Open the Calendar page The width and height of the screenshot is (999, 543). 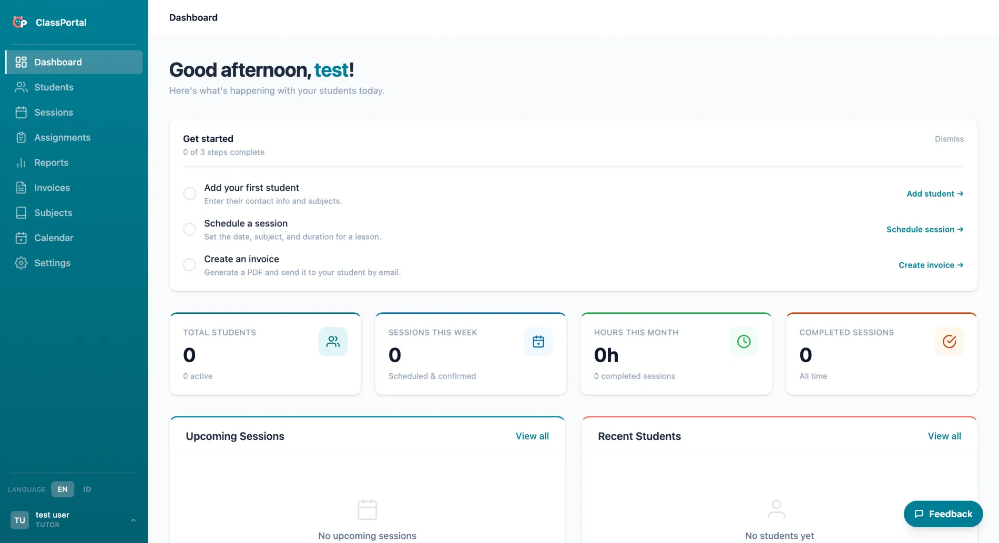pos(74,238)
